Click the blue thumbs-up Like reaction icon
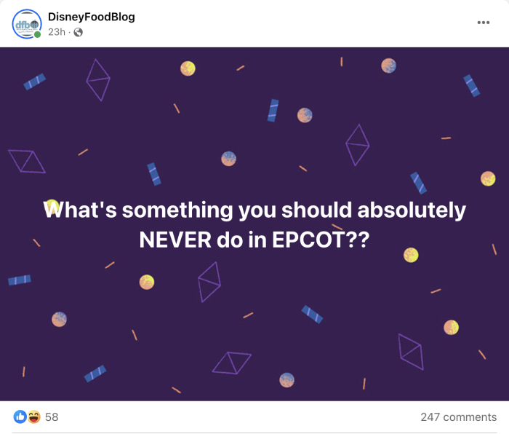The width and height of the screenshot is (509, 434). pyautogui.click(x=20, y=417)
